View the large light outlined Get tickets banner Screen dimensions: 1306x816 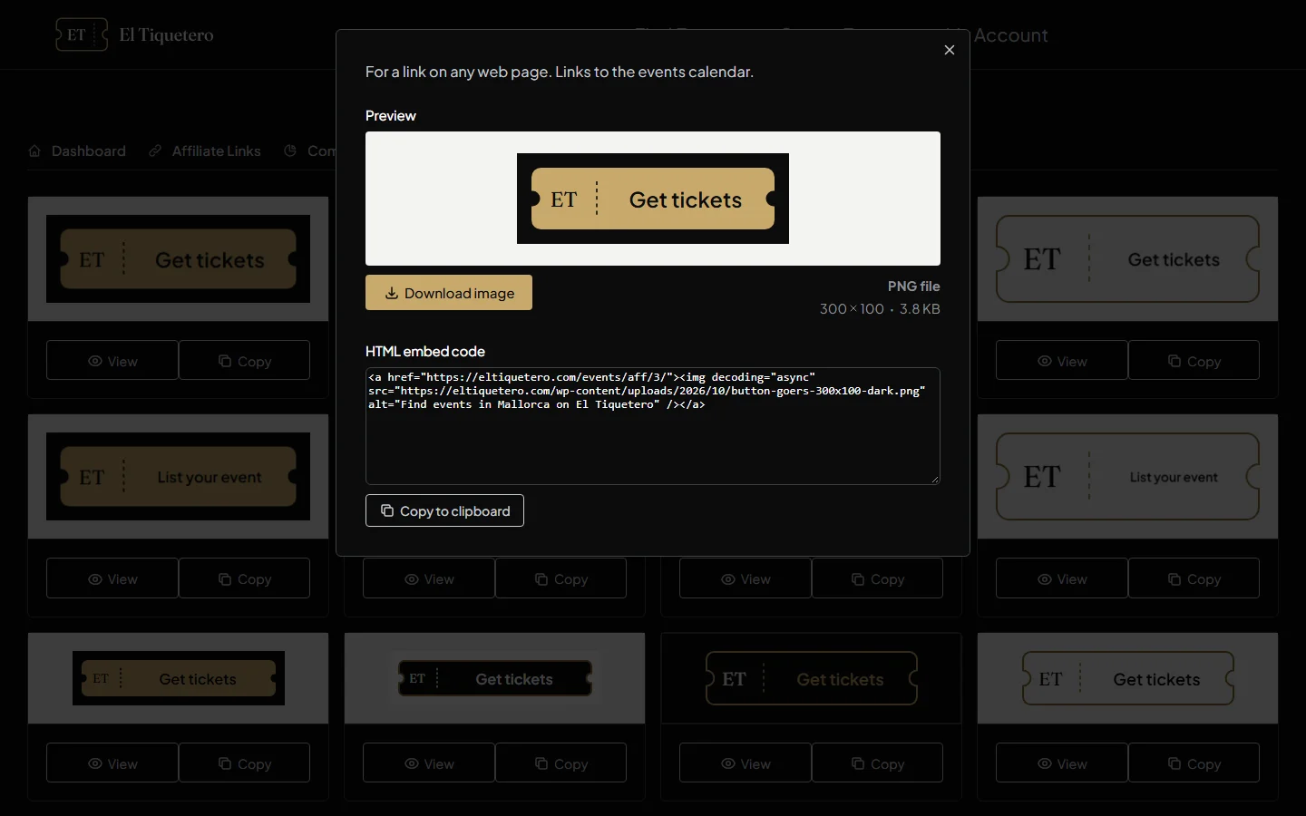click(x=1062, y=361)
